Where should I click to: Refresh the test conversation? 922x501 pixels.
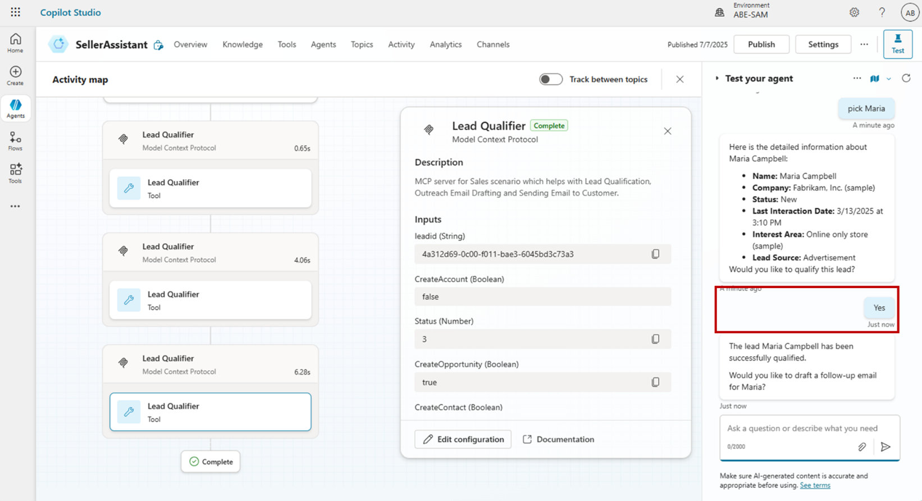tap(906, 79)
